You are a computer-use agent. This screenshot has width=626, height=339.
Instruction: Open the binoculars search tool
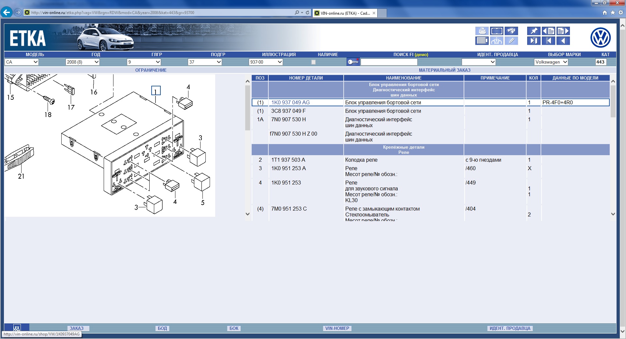[x=511, y=31]
